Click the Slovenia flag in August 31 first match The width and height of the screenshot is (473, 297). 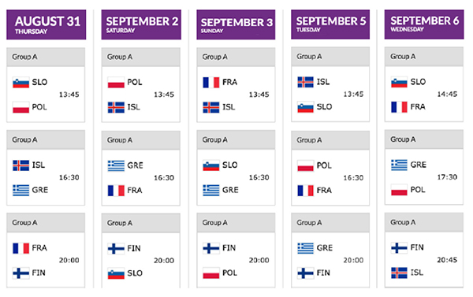point(20,82)
